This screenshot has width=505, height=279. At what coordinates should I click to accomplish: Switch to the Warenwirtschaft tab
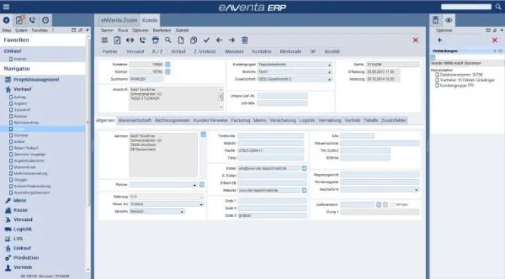135,120
